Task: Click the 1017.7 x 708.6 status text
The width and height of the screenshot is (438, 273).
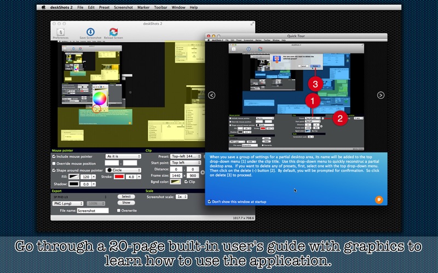Action: click(244, 218)
